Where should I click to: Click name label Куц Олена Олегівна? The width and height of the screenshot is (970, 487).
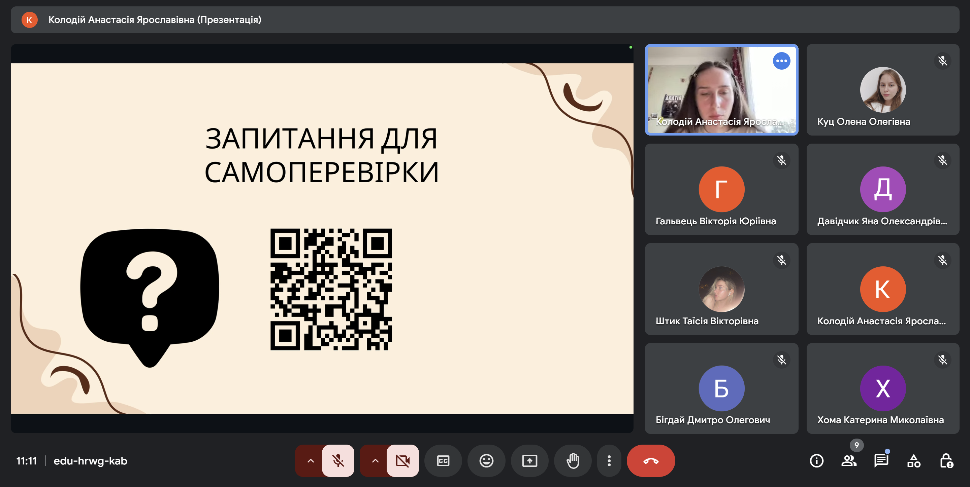click(864, 121)
